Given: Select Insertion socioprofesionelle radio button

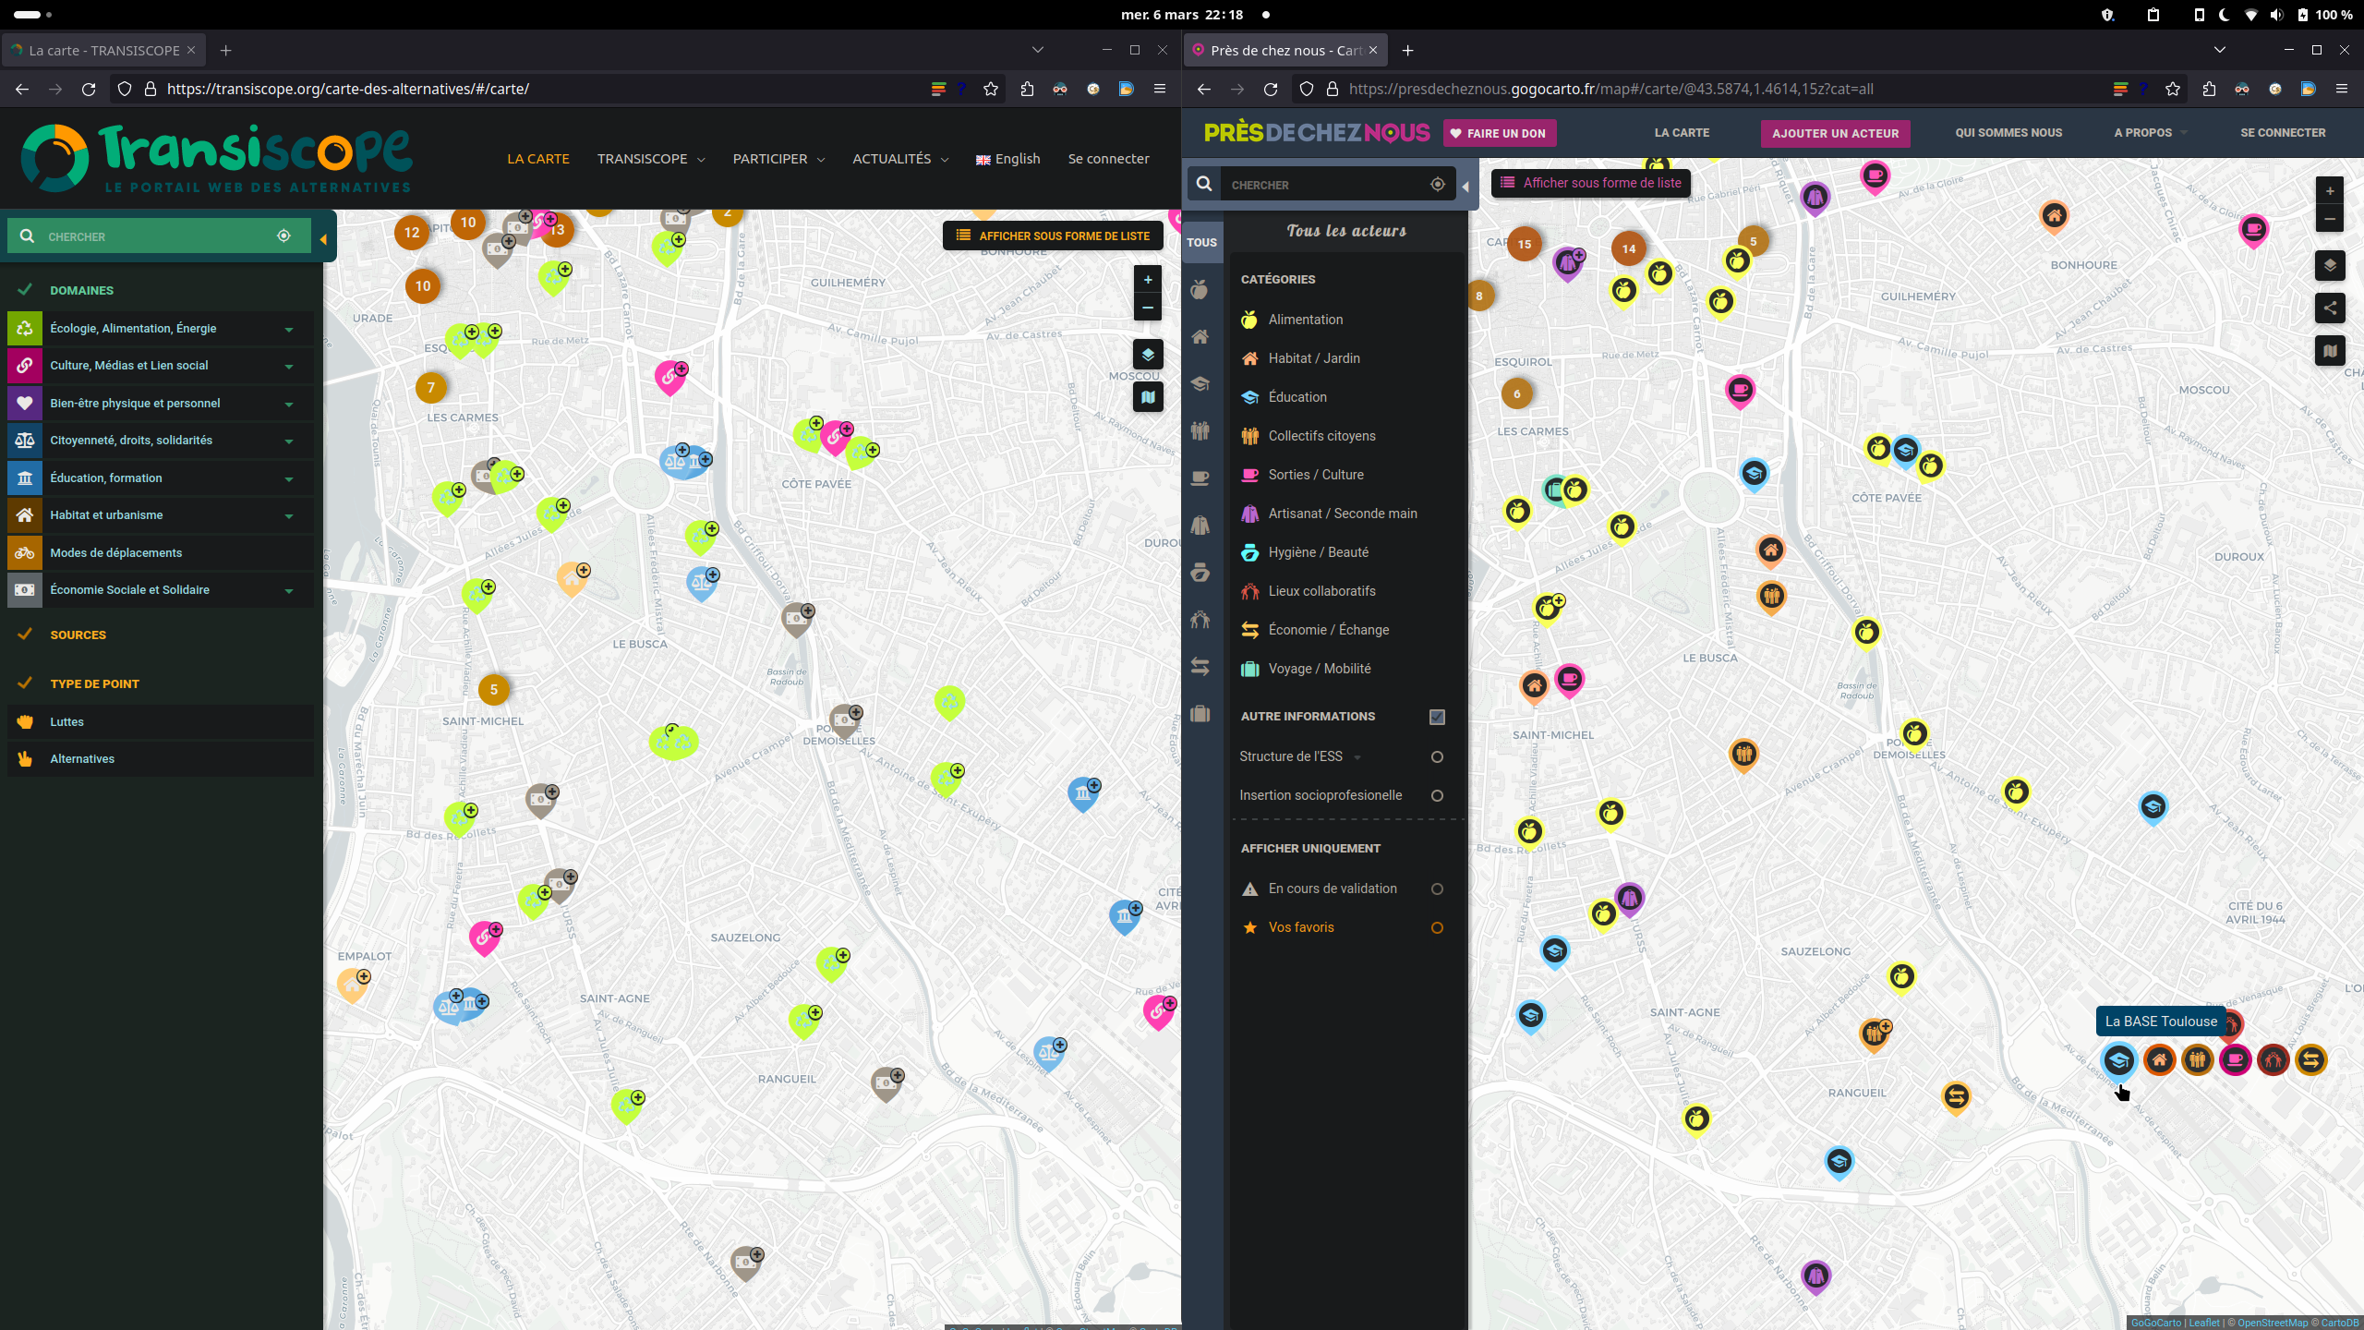Looking at the screenshot, I should (1437, 796).
